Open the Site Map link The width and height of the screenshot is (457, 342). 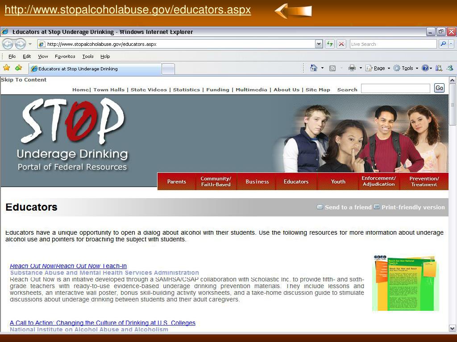[x=318, y=90]
